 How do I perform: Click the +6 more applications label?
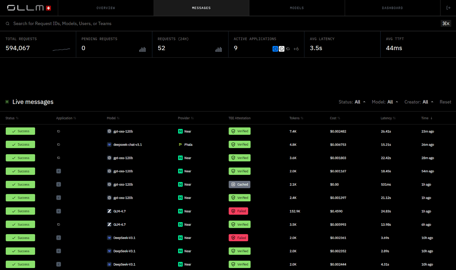click(x=296, y=49)
